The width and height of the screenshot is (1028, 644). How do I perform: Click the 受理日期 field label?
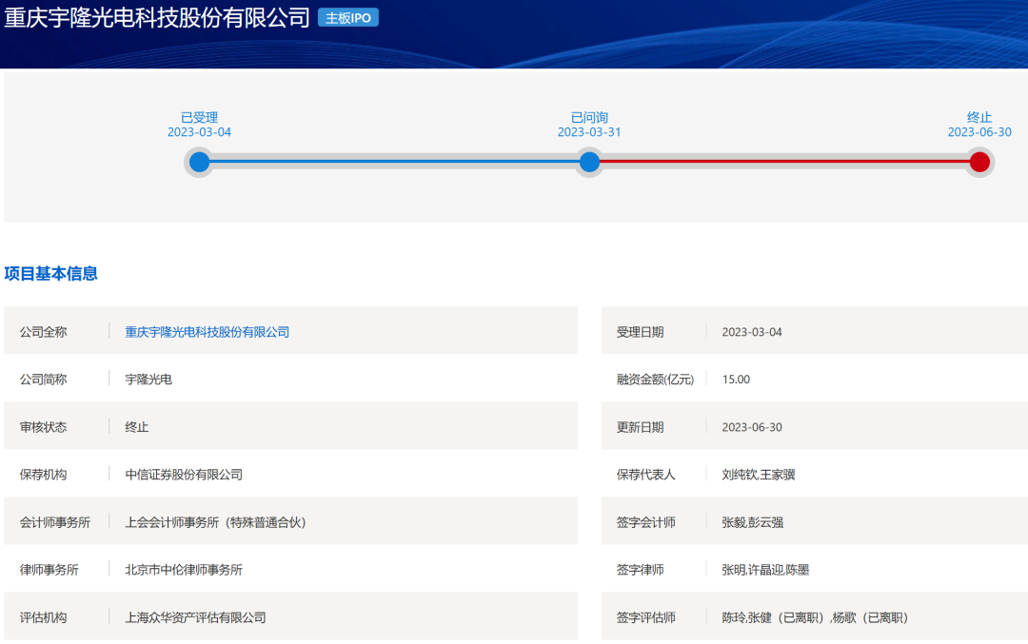(640, 332)
